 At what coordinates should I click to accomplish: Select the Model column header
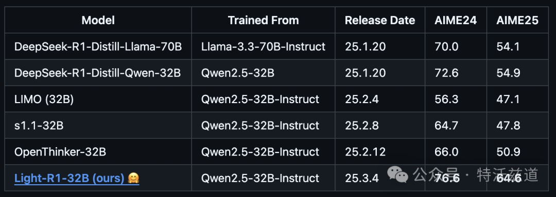[x=98, y=20]
